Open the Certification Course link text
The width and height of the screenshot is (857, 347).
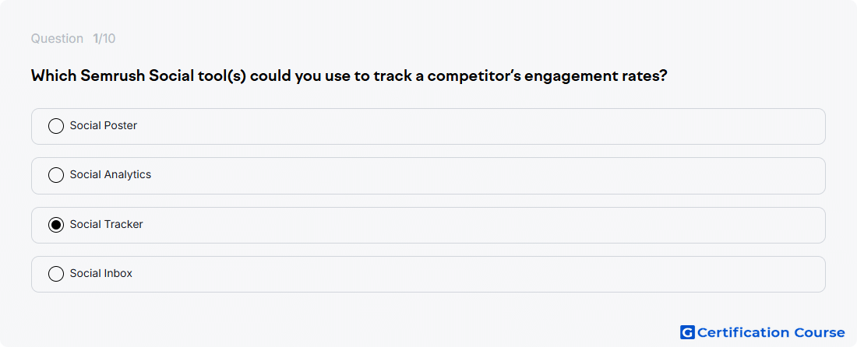tap(771, 332)
